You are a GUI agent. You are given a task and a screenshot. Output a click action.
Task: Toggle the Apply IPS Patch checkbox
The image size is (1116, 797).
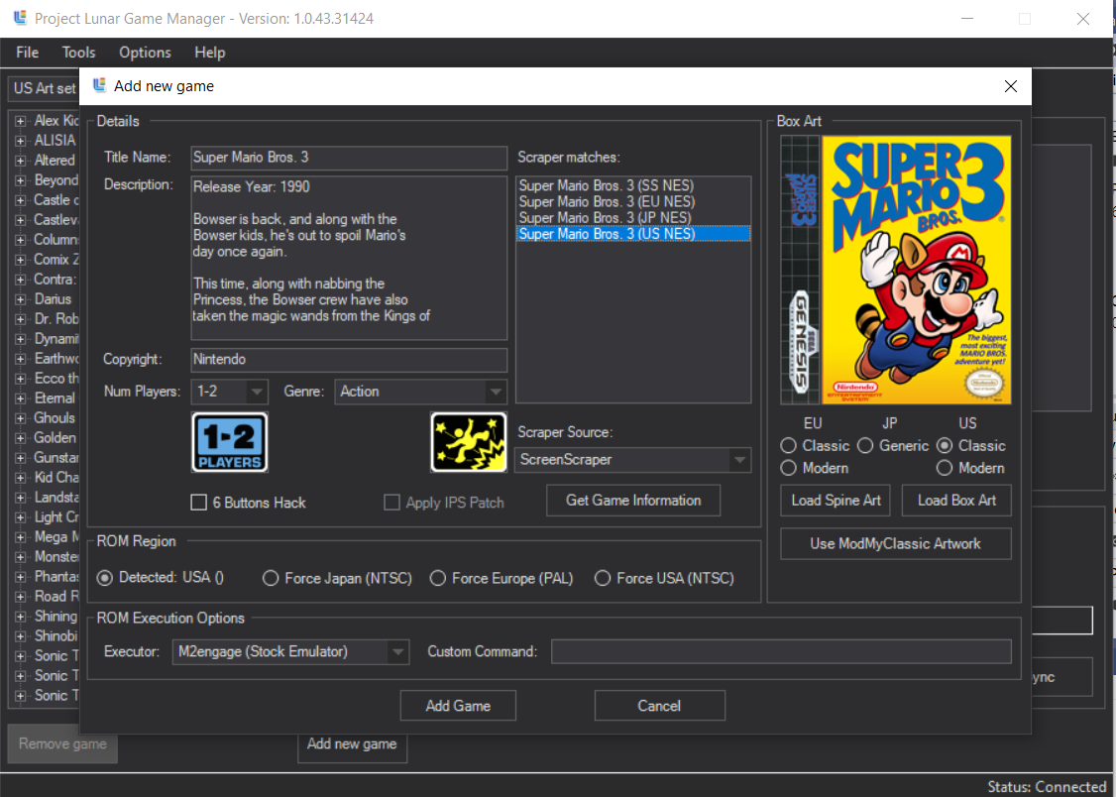click(391, 503)
